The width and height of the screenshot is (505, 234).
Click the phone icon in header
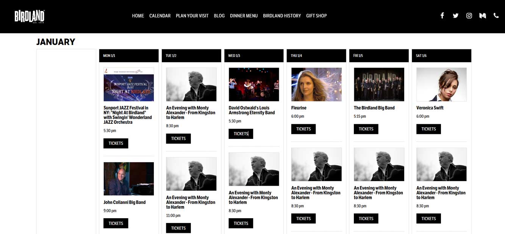[496, 15]
